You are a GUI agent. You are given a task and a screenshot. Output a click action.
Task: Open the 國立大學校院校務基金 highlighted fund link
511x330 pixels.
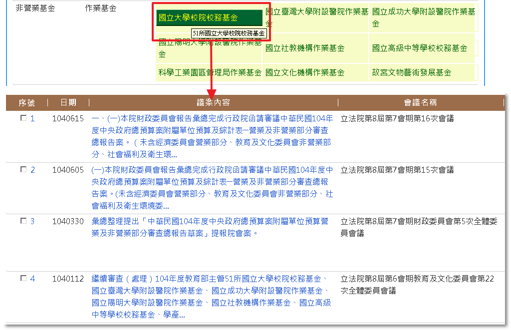198,16
